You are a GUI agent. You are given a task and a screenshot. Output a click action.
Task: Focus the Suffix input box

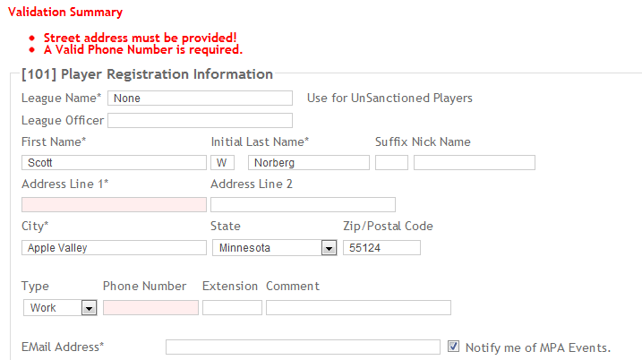(x=391, y=163)
